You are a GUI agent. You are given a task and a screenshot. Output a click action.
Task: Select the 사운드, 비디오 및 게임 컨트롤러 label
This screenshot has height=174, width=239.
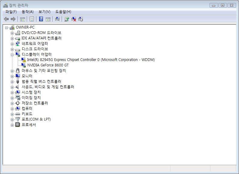point(48,87)
